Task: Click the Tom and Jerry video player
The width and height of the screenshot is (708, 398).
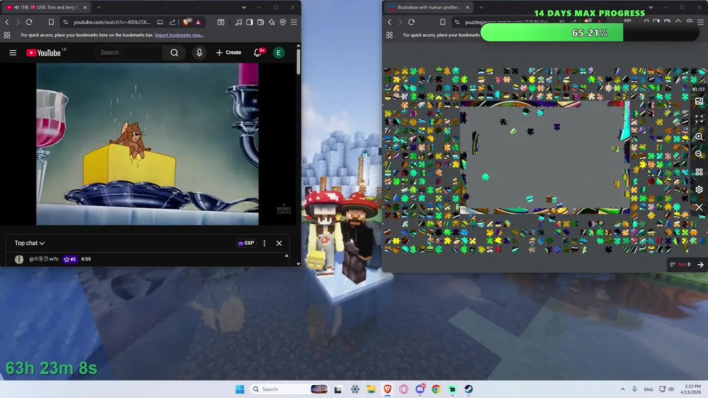Action: point(147,144)
